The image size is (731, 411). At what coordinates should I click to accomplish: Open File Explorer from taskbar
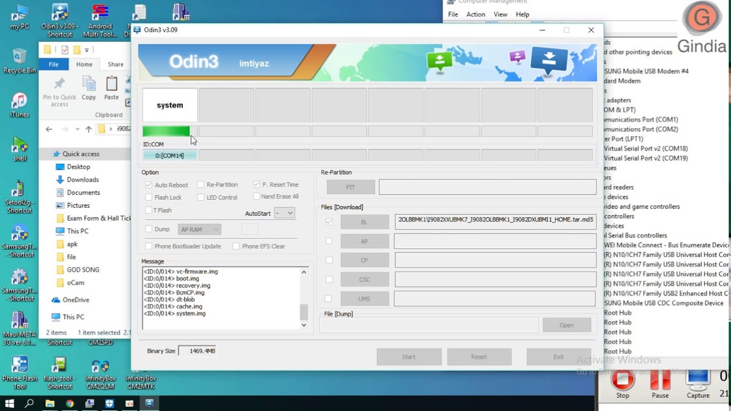pyautogui.click(x=50, y=404)
